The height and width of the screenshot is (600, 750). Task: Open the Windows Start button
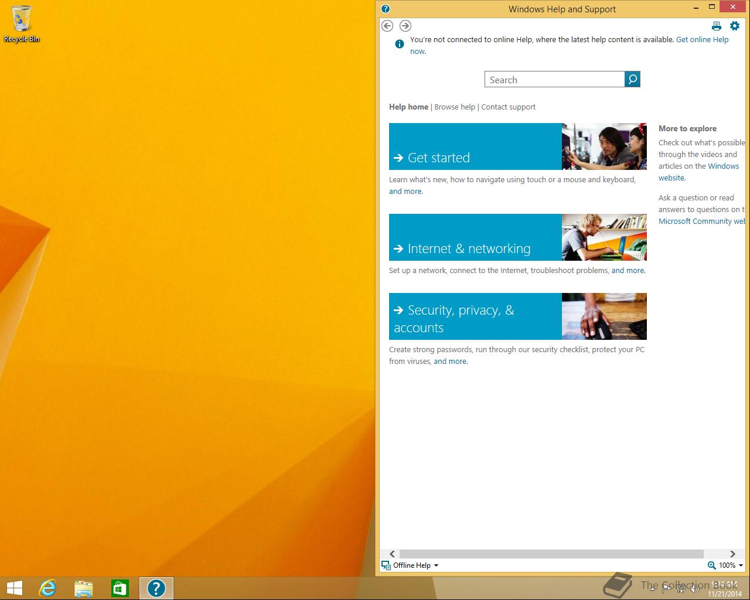[14, 588]
